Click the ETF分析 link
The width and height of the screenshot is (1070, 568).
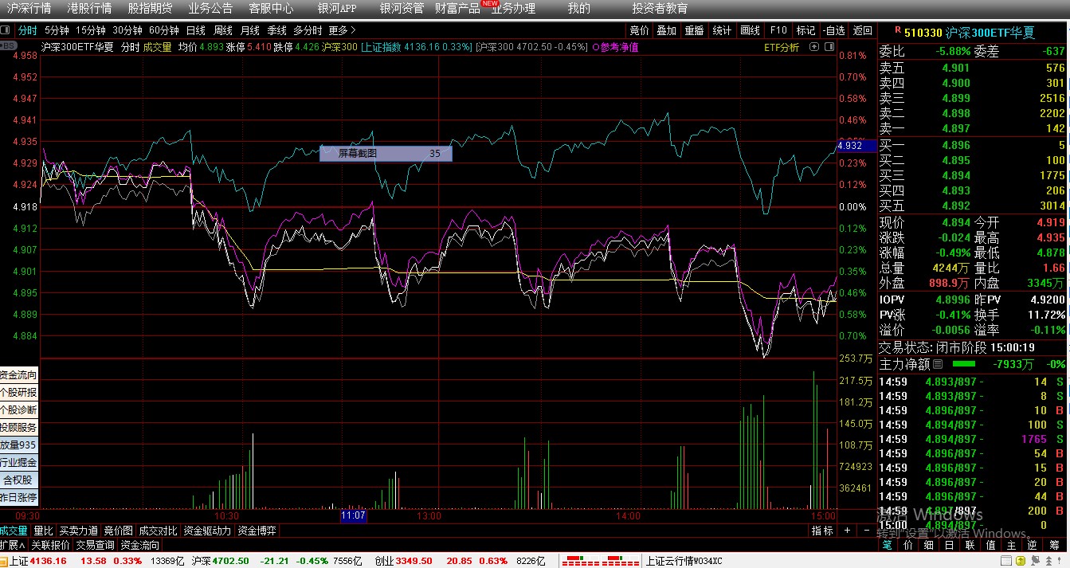point(782,47)
